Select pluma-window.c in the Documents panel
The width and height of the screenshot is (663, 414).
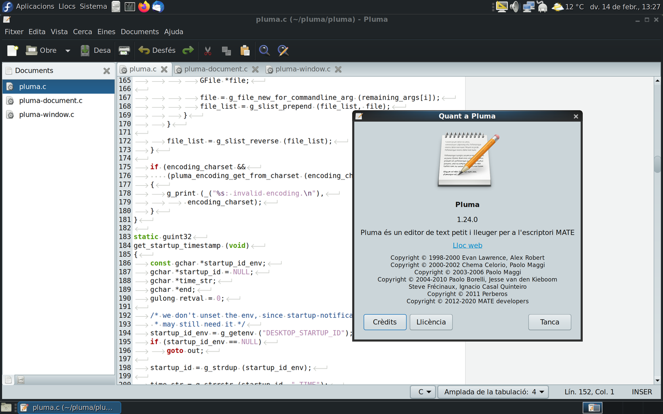pyautogui.click(x=59, y=114)
